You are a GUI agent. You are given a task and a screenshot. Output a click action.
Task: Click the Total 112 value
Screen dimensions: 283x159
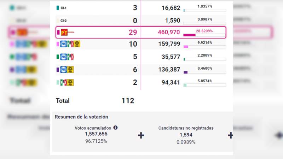(x=128, y=101)
